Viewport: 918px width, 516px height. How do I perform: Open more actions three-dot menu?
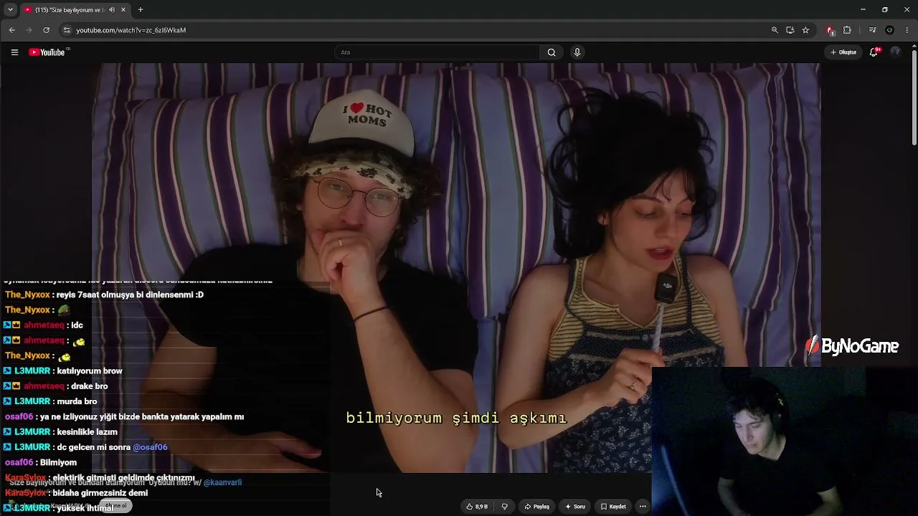(643, 507)
